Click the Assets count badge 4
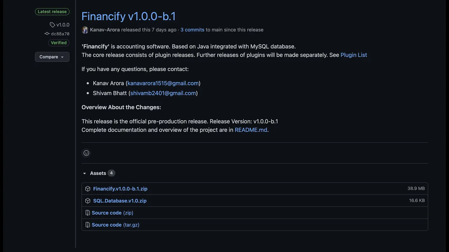The height and width of the screenshot is (252, 449). click(111, 173)
